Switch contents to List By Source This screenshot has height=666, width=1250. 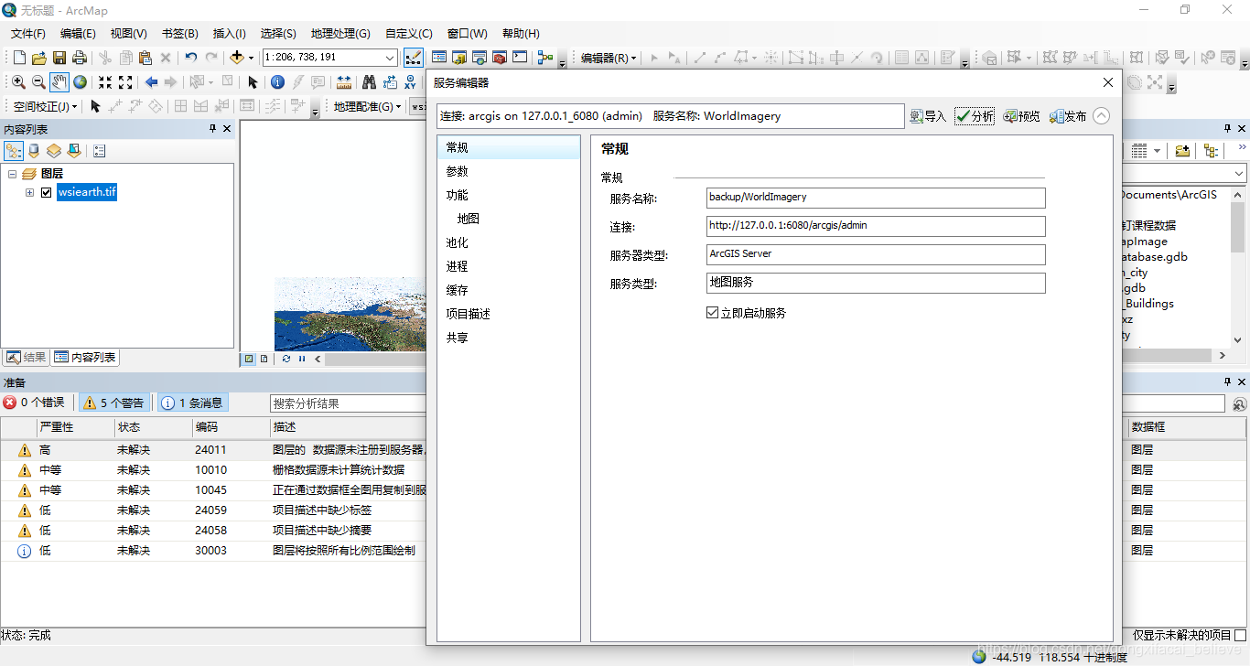click(34, 151)
